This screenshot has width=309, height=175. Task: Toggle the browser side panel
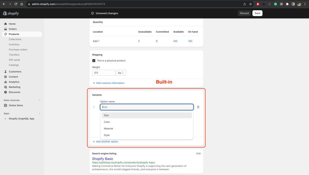click(293, 4)
